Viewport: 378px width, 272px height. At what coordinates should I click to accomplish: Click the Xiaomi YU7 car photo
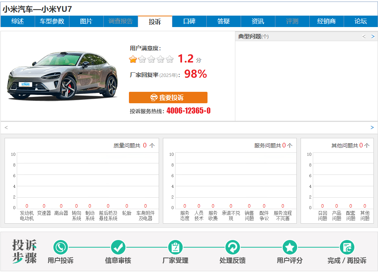click(63, 76)
